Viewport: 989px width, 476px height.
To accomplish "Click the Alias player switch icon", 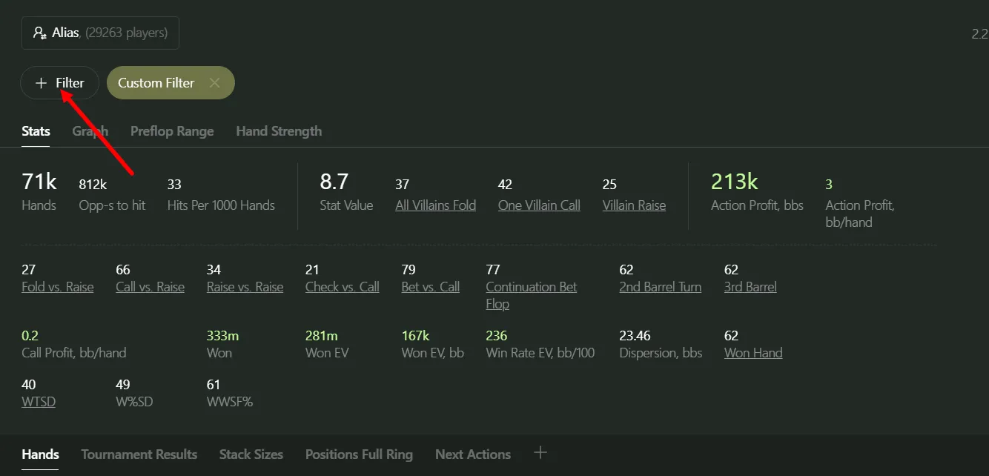I will click(40, 33).
